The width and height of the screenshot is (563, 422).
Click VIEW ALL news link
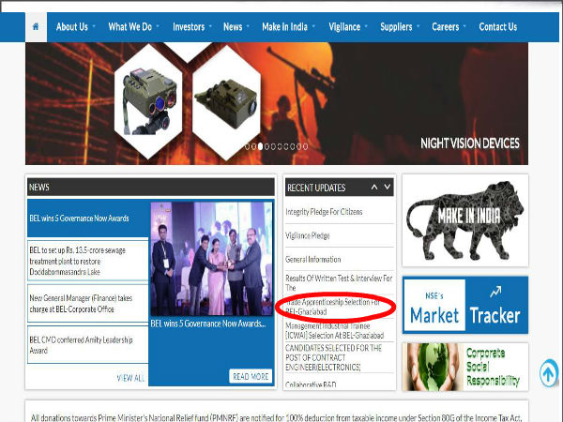tap(130, 378)
